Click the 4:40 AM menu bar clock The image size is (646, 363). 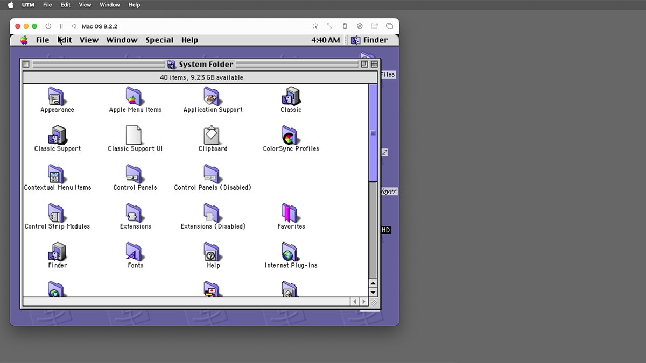[x=326, y=40]
